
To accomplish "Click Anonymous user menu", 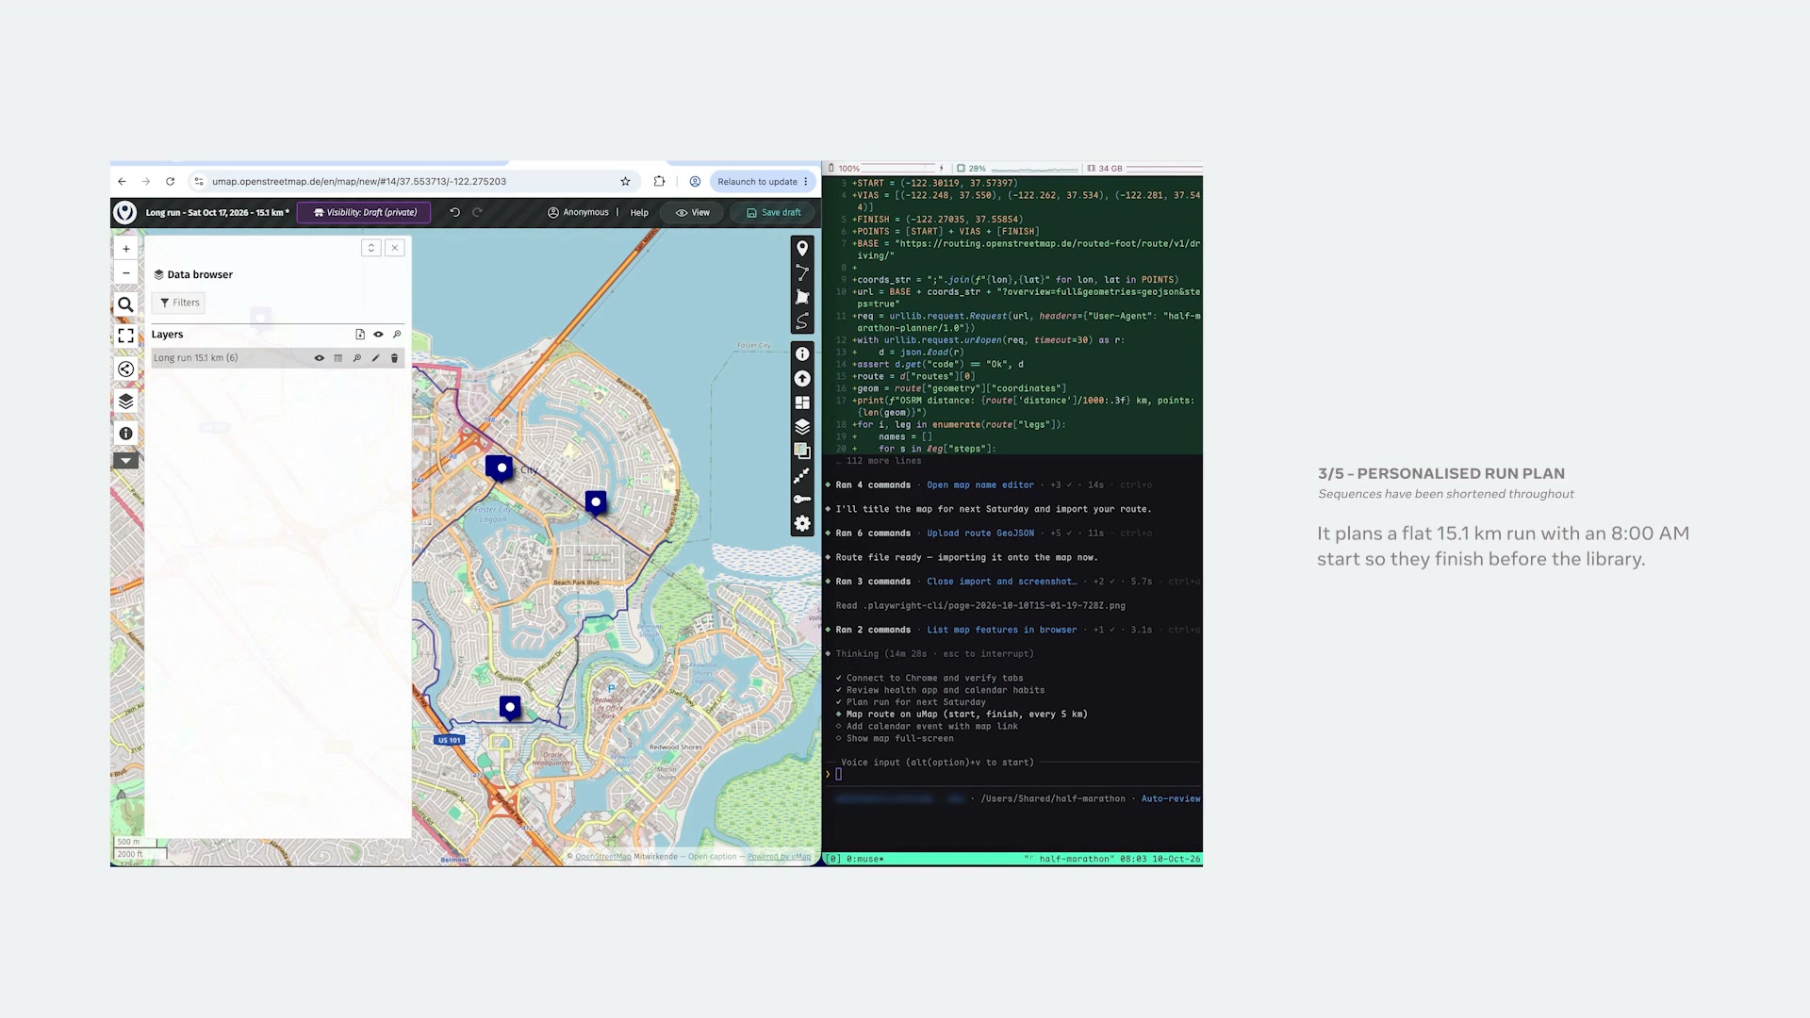I will point(579,213).
